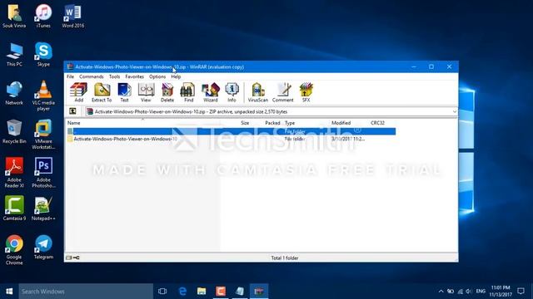Sort files by the Name column
The width and height of the screenshot is (533, 299).
tap(74, 123)
